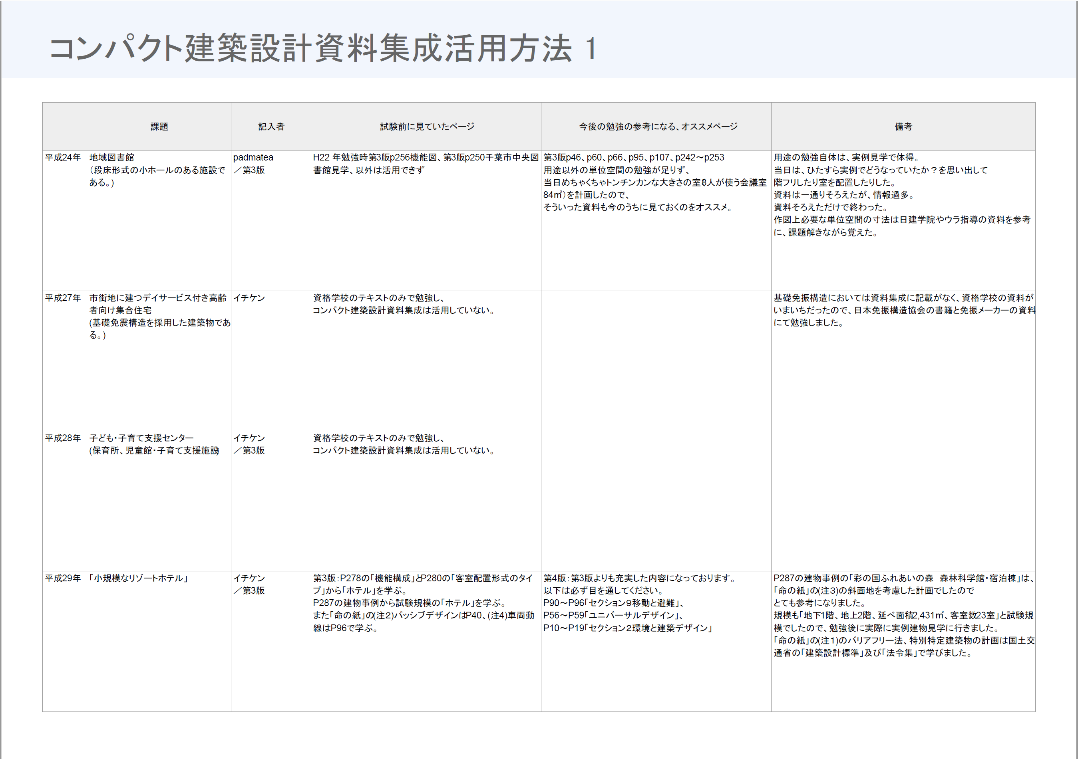Click cell mentioning 千葉市中央図書館見学
This screenshot has height=759, width=1078.
pos(426,164)
